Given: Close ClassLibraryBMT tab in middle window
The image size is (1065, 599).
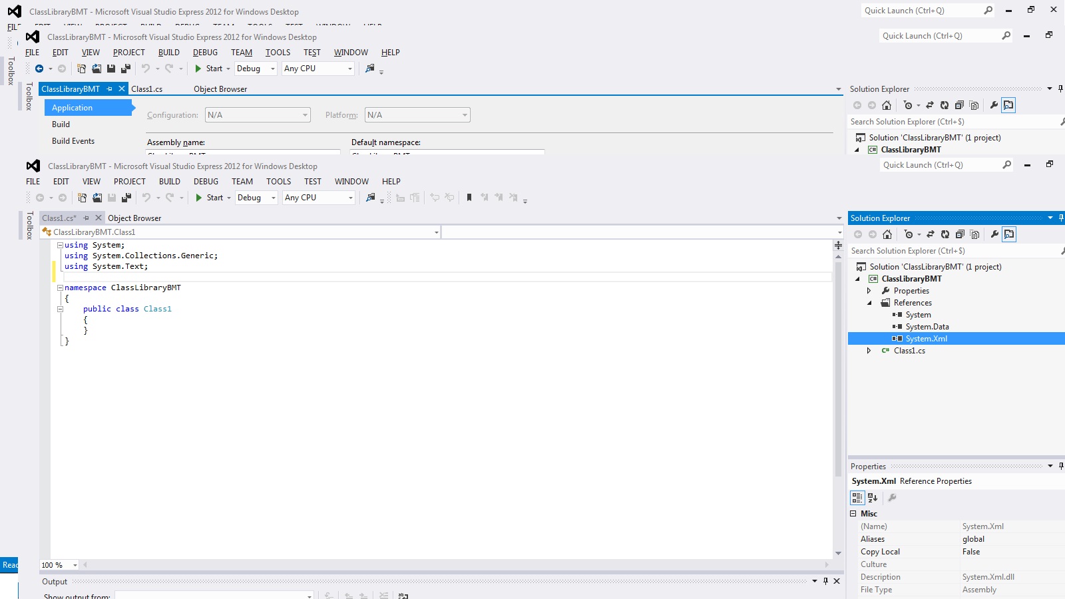Looking at the screenshot, I should [122, 89].
